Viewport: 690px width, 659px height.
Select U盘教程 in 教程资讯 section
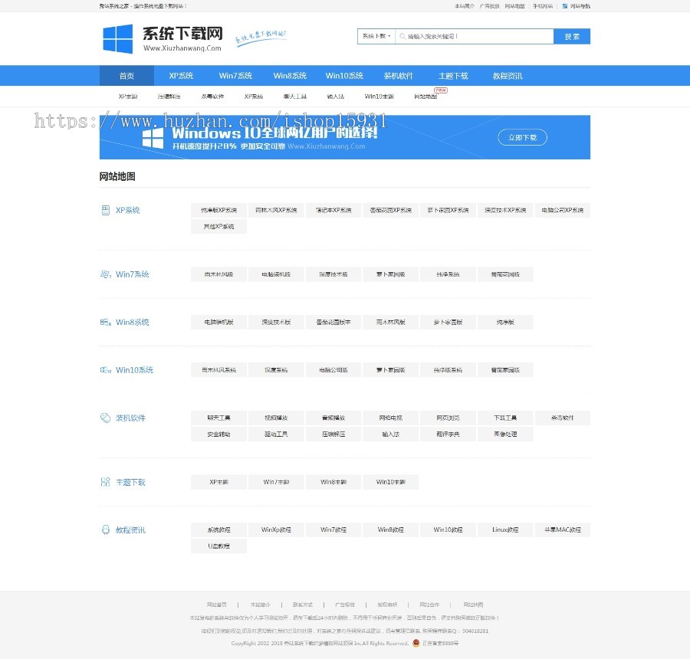(219, 546)
